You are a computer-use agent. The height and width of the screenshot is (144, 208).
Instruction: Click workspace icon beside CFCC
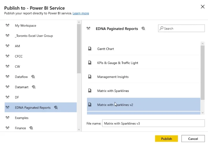(x=7, y=56)
